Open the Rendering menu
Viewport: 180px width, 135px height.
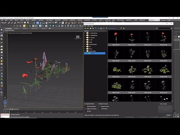(x=58, y=20)
